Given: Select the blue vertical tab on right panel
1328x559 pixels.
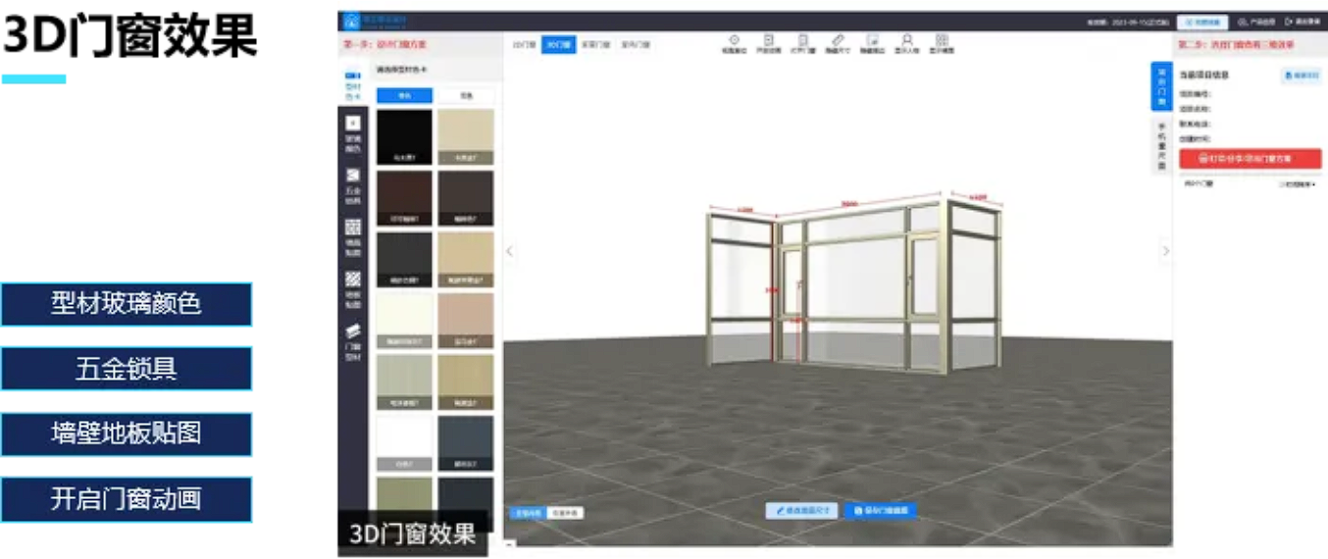Looking at the screenshot, I should pos(1161,87).
